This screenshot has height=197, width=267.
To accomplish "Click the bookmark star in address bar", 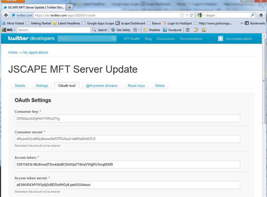I will 182,15.
